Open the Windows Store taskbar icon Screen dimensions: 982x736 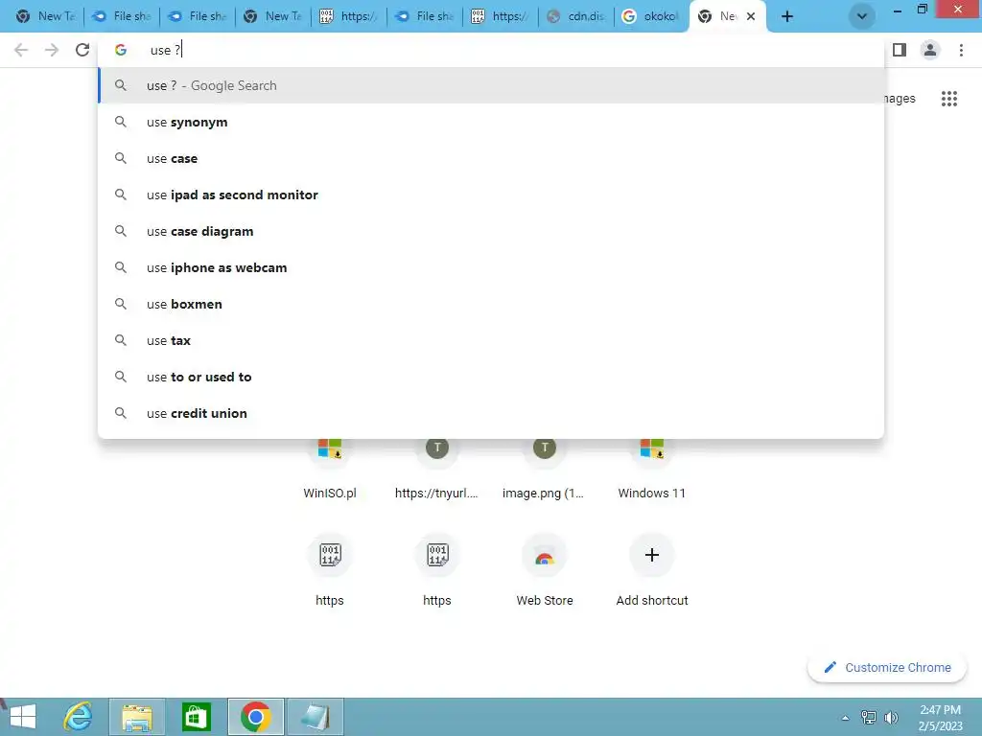click(196, 717)
